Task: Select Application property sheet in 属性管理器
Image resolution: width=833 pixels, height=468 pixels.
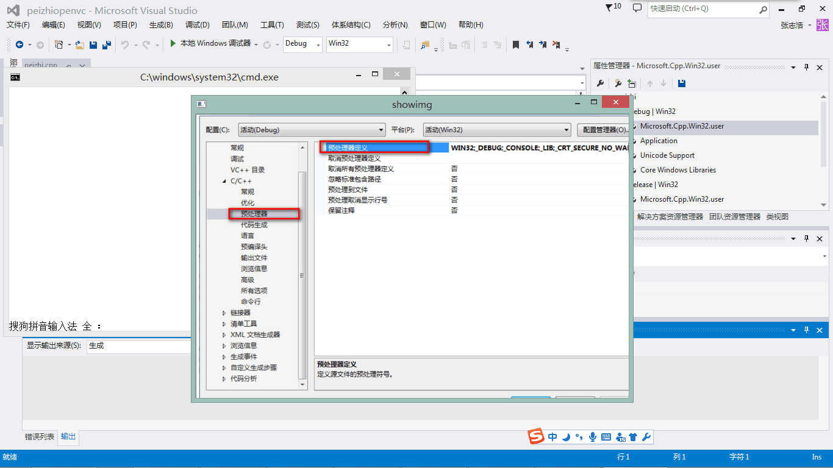Action: click(659, 141)
